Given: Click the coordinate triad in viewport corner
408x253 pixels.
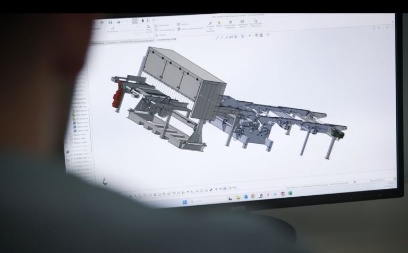Looking at the screenshot, I should click(104, 181).
